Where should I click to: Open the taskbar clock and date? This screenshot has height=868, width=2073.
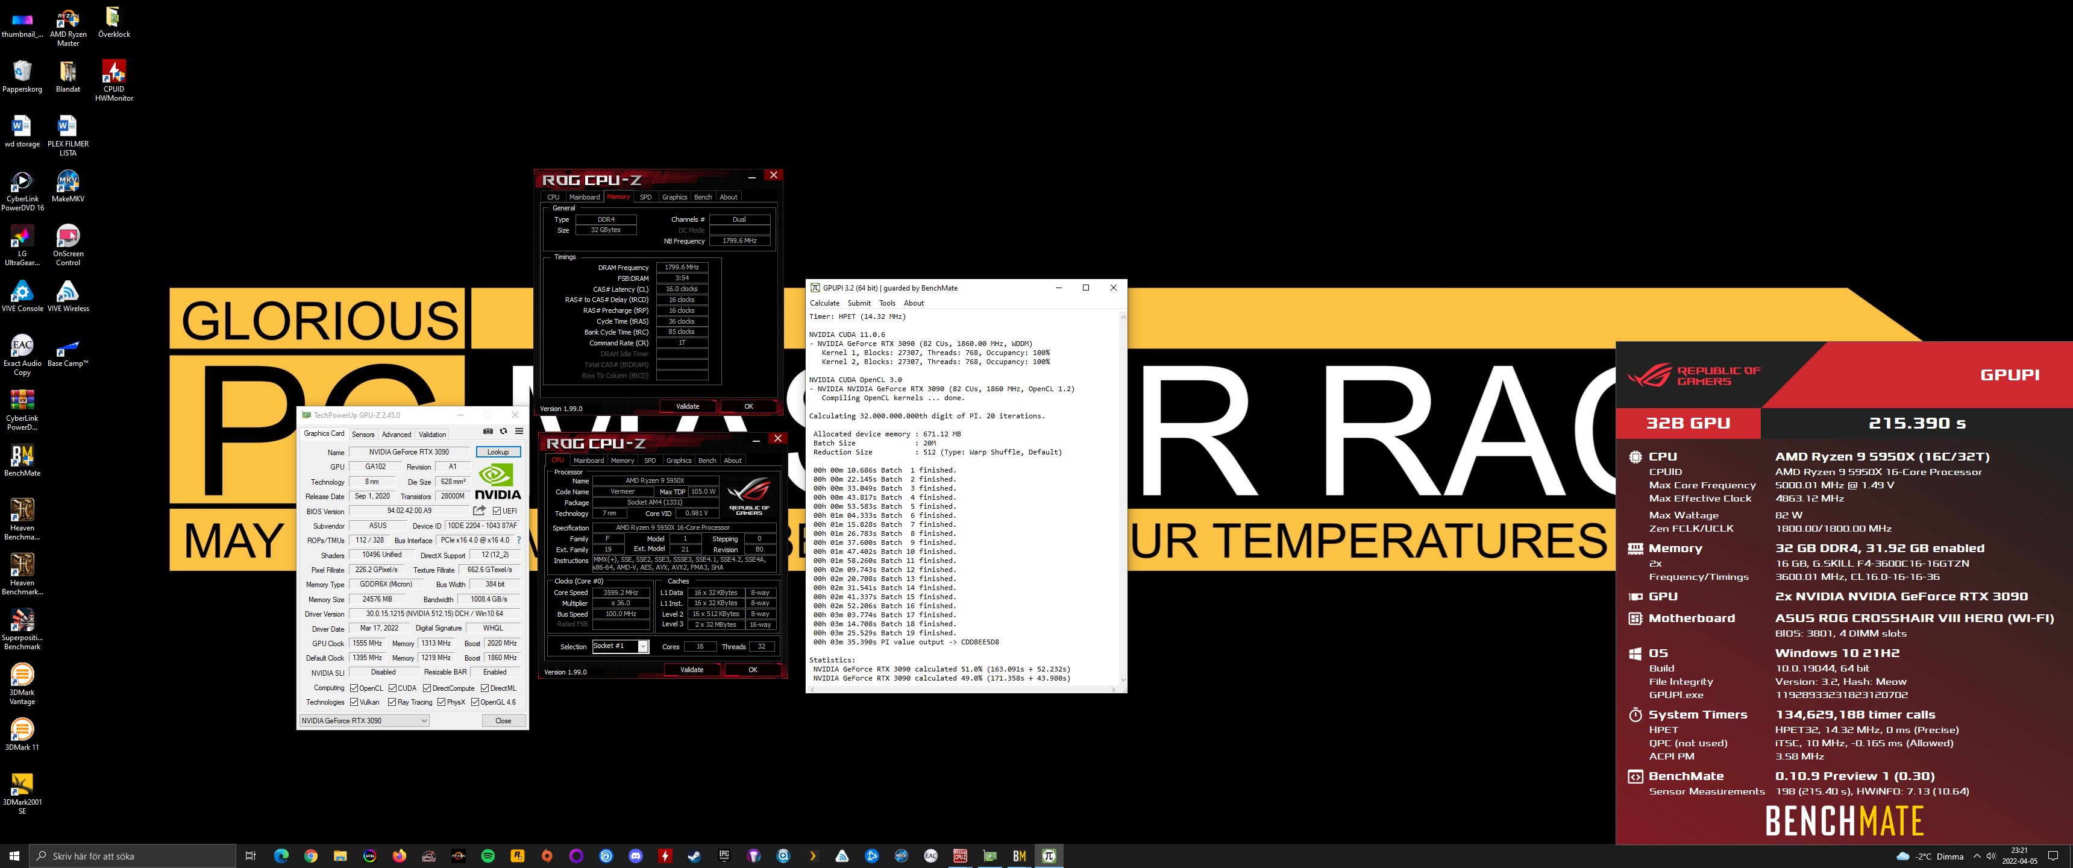[2020, 856]
